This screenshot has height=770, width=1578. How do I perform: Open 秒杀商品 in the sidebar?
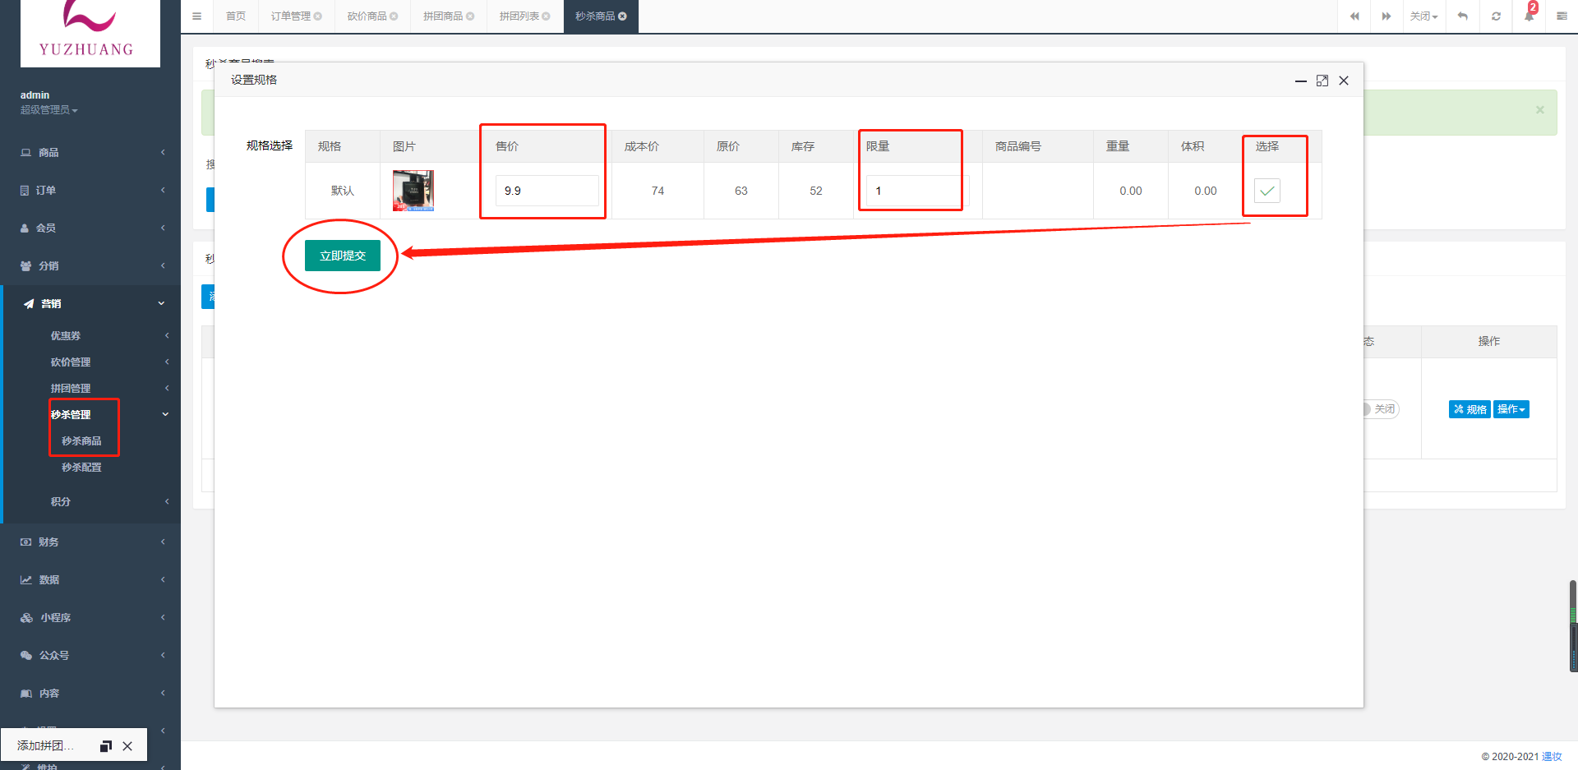(81, 441)
